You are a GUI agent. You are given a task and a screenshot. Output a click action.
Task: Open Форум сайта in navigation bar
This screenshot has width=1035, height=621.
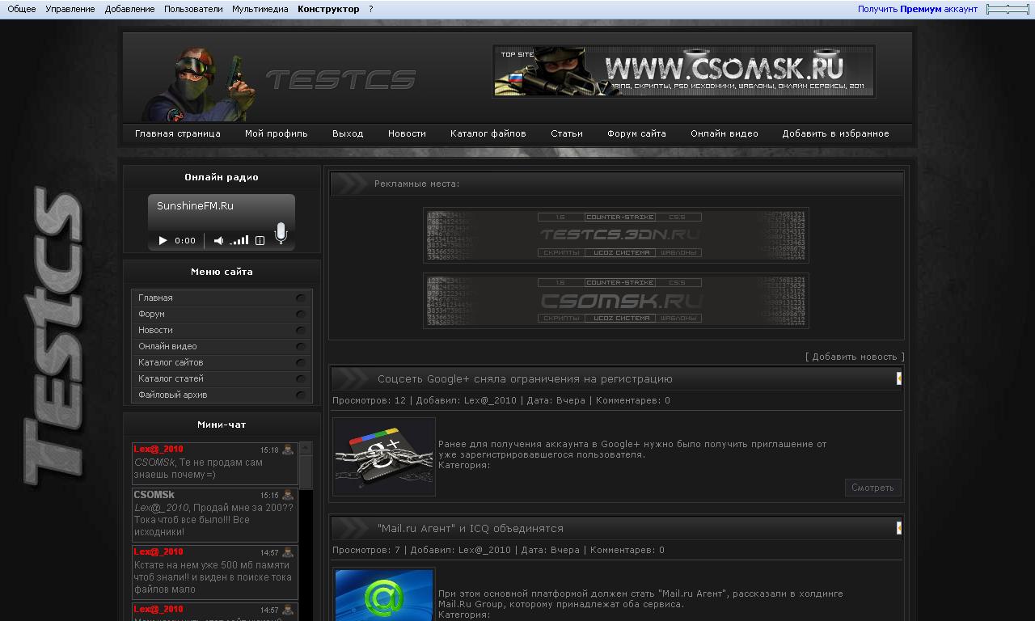pos(637,133)
